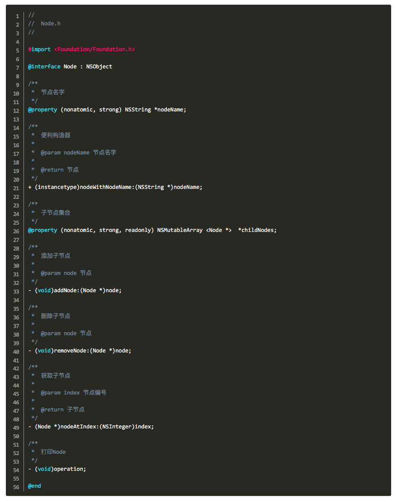
Task: Click NSMutableArray type on line 26
Action: (180, 230)
